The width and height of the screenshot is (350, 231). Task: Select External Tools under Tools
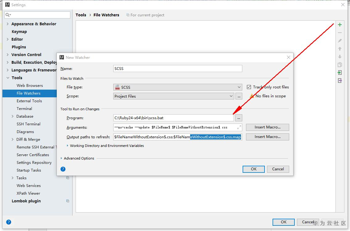pos(29,101)
